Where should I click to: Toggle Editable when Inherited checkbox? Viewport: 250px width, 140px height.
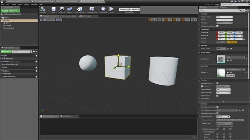coord(217,26)
